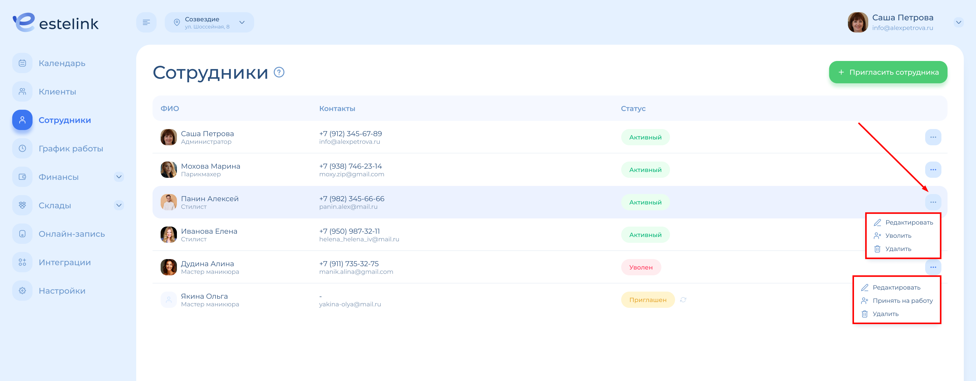This screenshot has height=381, width=976.
Task: Go to Календарь section
Action: [62, 63]
